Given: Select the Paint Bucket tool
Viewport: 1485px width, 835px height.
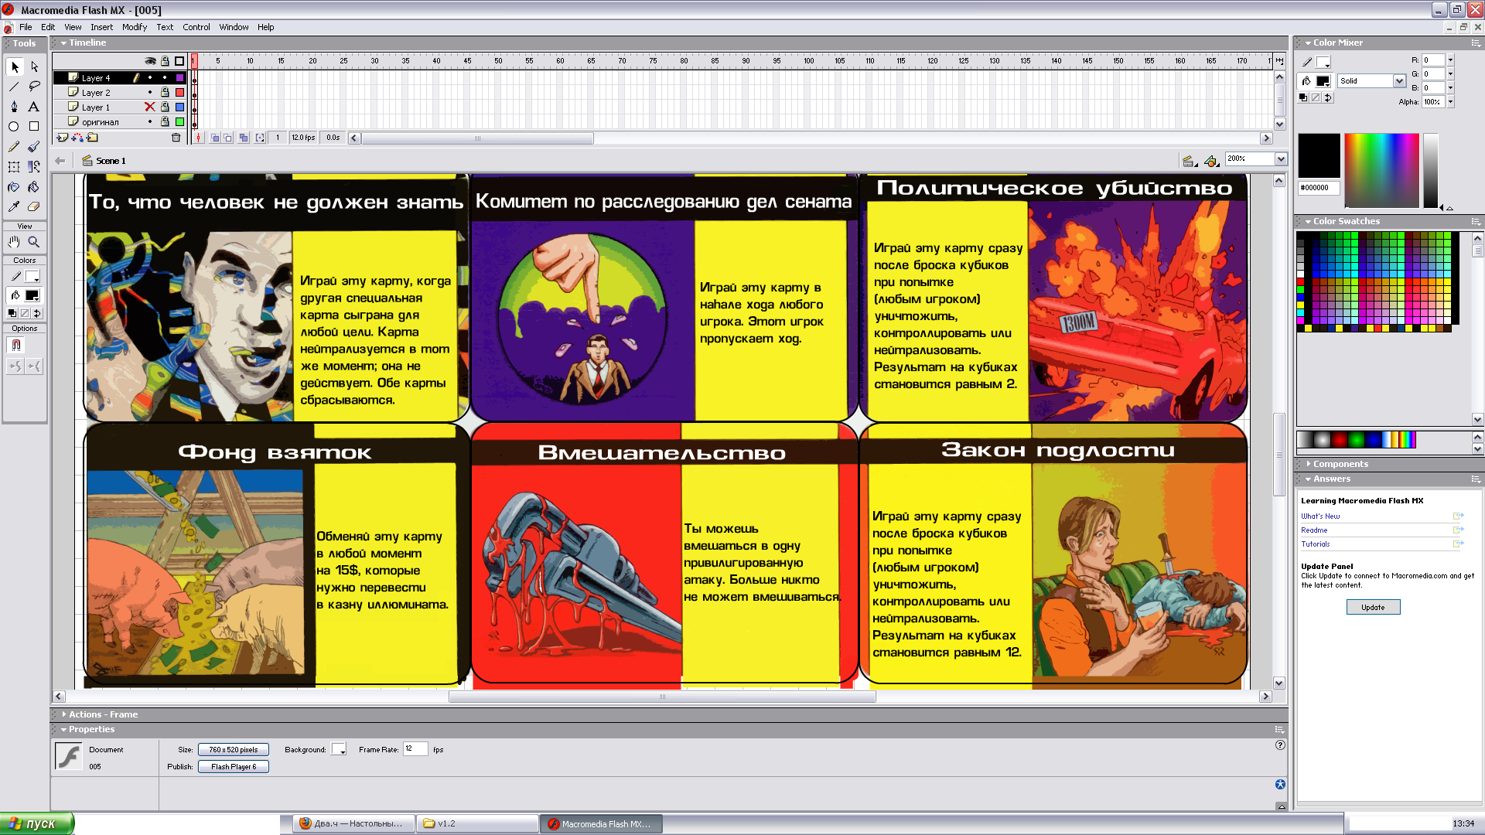Looking at the screenshot, I should coord(34,186).
